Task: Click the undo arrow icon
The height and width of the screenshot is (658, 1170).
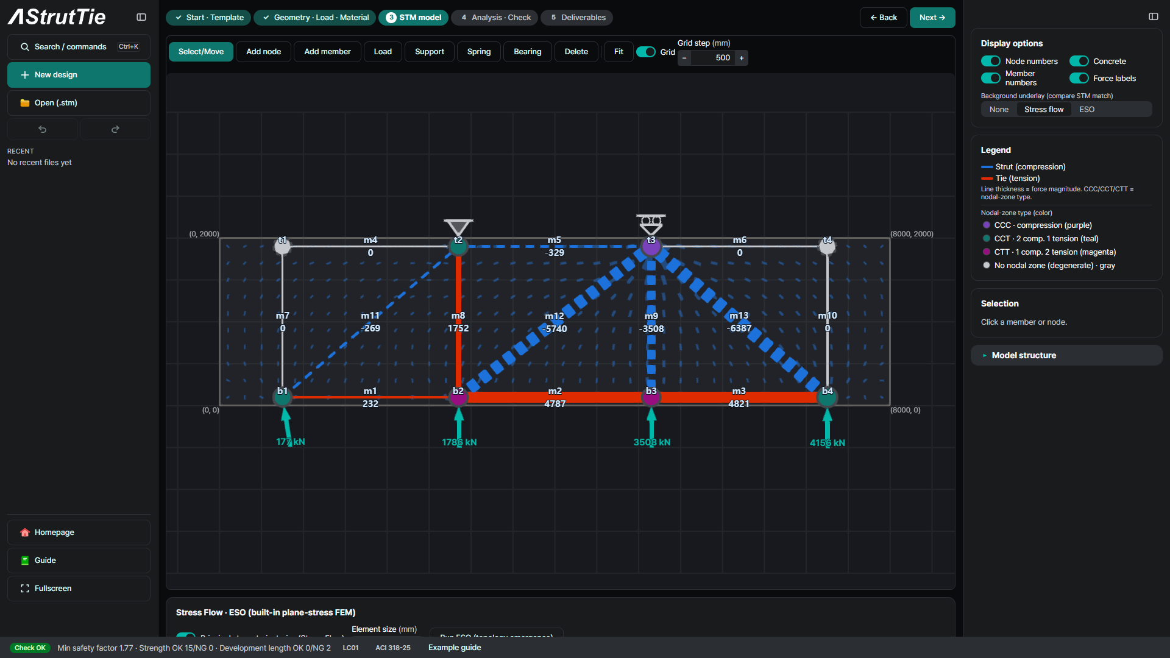Action: tap(43, 129)
